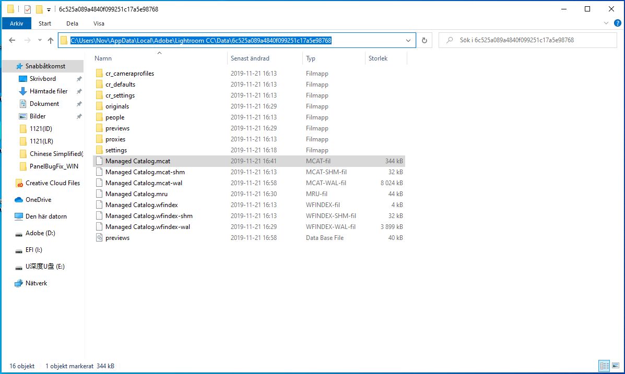Click Properties icon in quick access toolbar

point(28,9)
